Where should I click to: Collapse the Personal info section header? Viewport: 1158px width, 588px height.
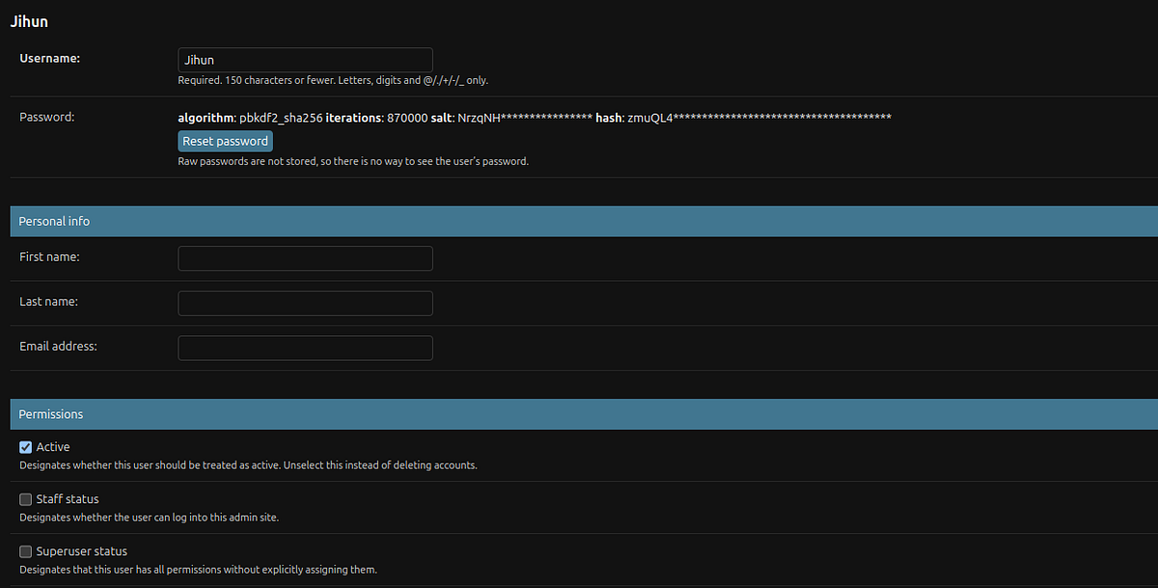pyautogui.click(x=54, y=220)
